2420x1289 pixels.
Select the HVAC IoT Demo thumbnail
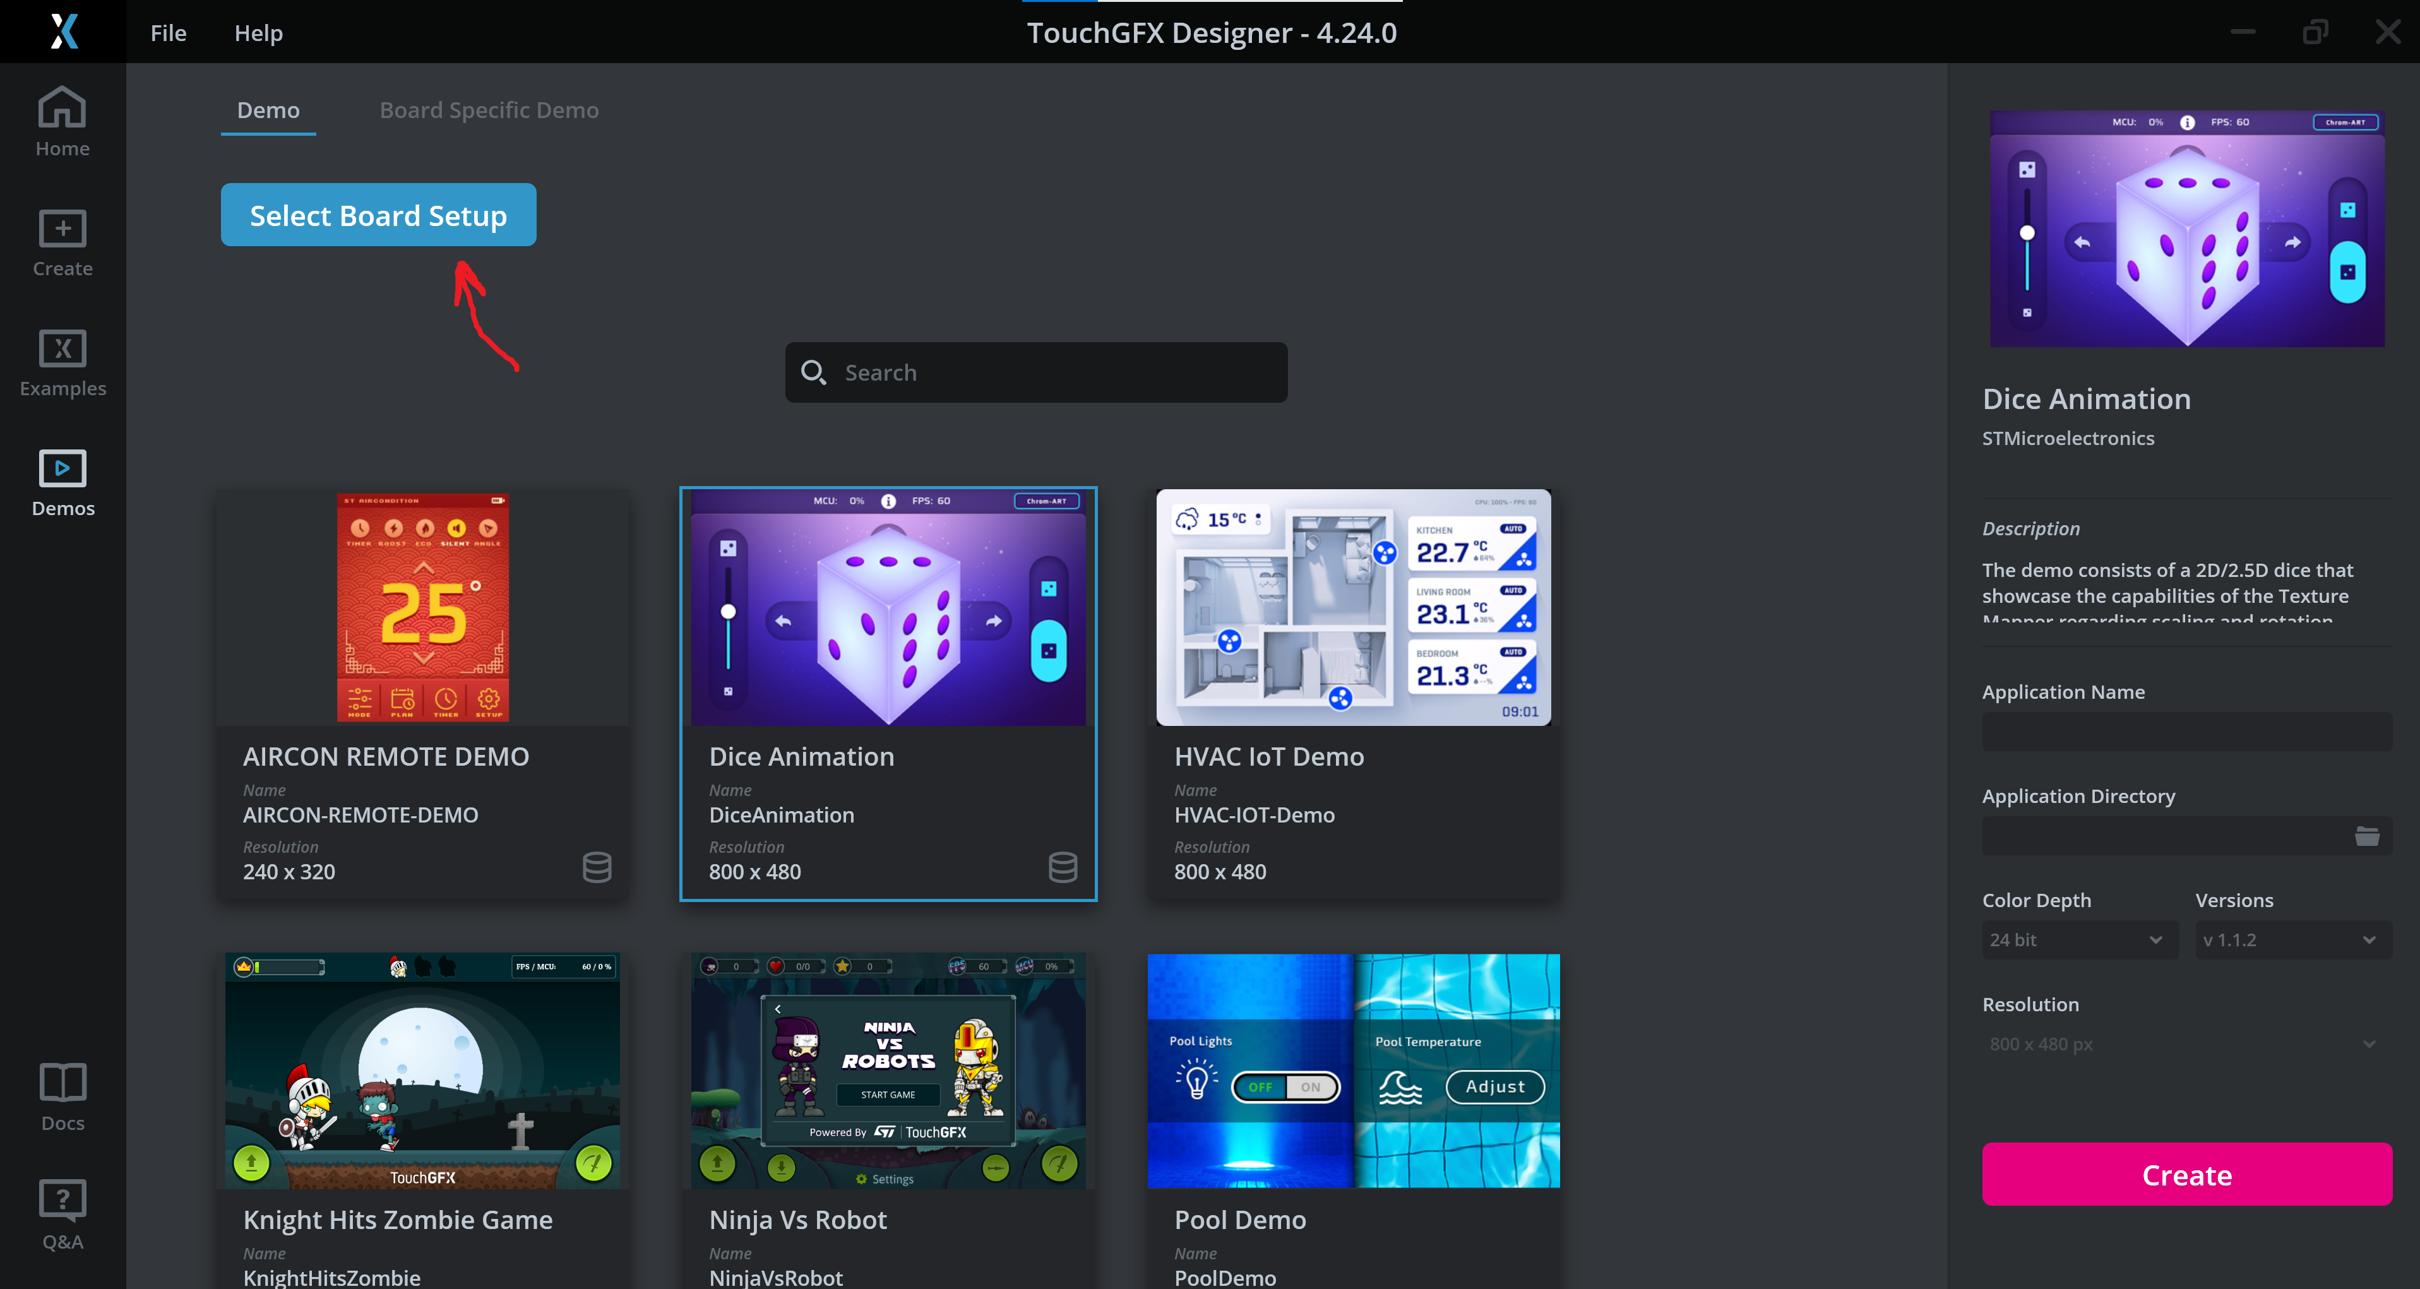[x=1353, y=607]
